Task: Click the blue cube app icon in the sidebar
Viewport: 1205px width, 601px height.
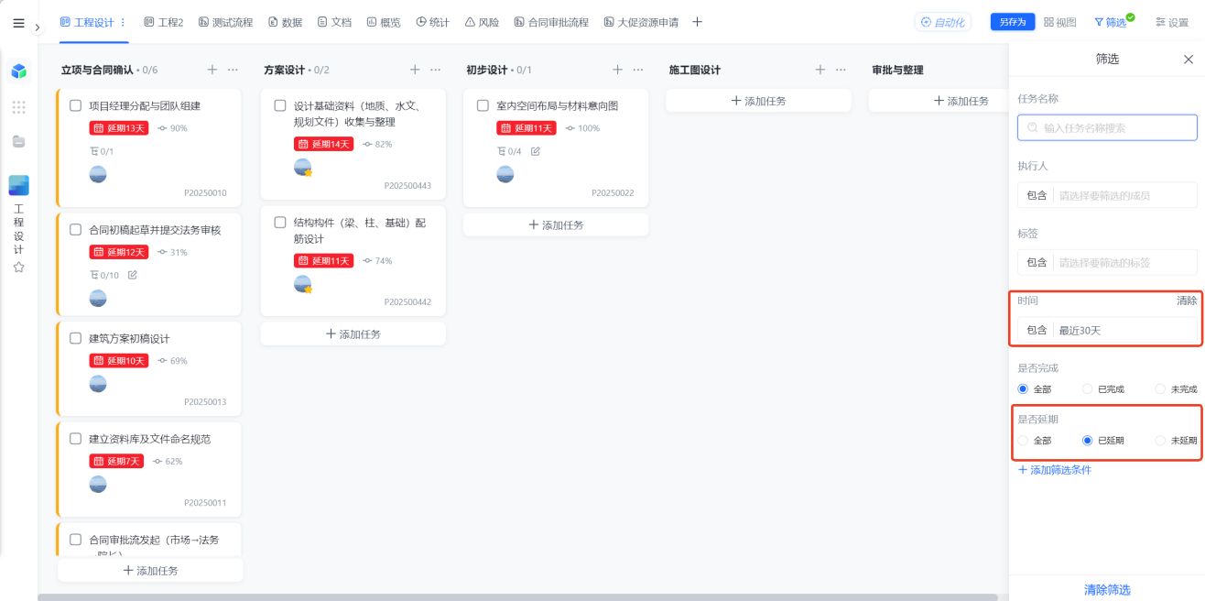Action: pyautogui.click(x=18, y=71)
